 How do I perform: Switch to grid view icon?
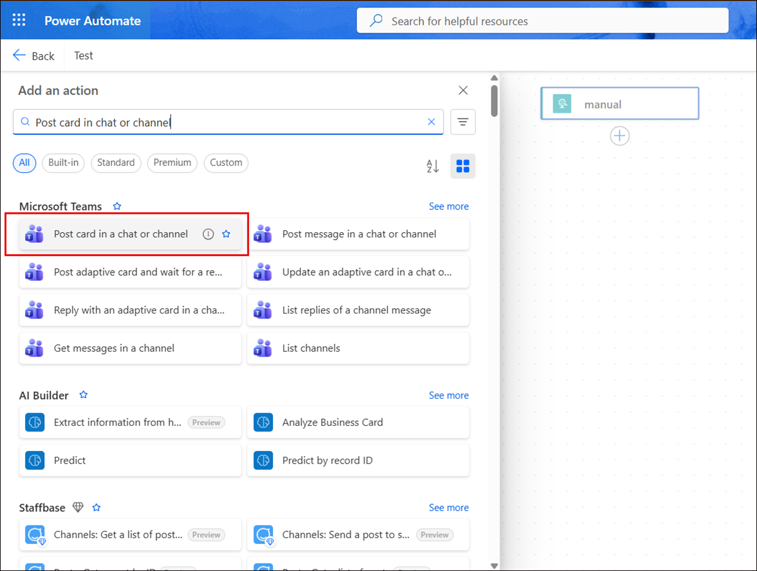463,166
